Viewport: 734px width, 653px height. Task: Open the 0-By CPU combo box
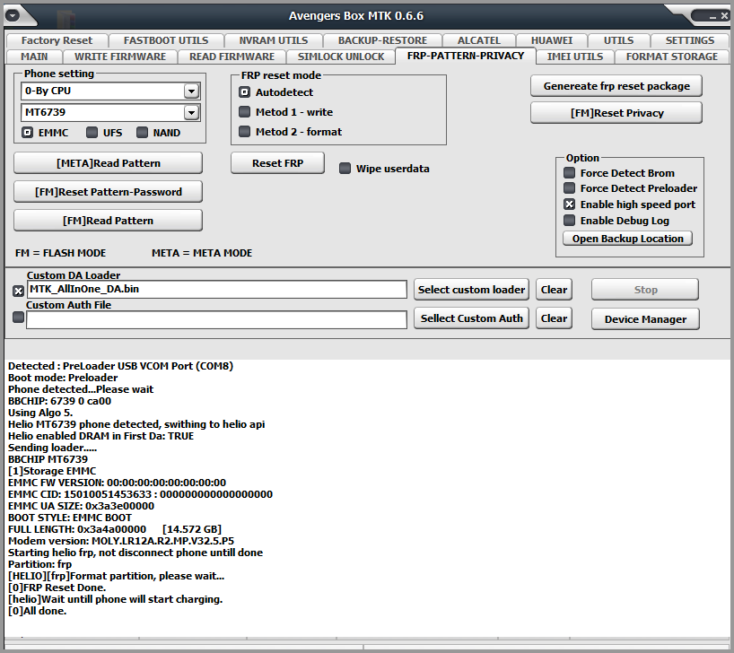click(110, 91)
